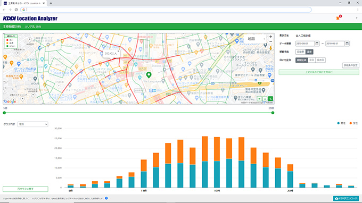
Task: Select the 自動車 transport mode
Action: tap(301, 52)
